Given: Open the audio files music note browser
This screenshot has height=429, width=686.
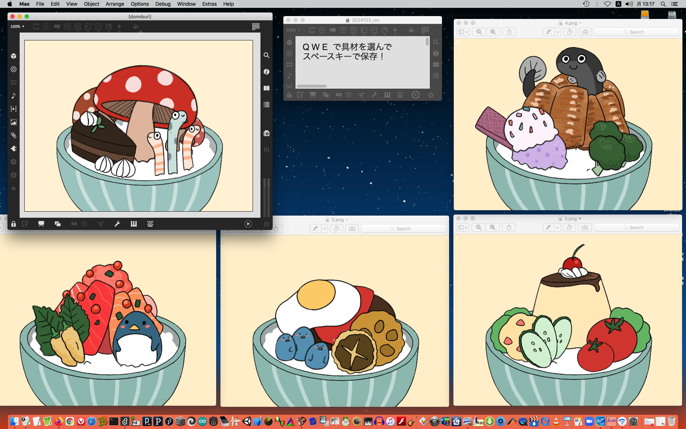Looking at the screenshot, I should (x=14, y=96).
